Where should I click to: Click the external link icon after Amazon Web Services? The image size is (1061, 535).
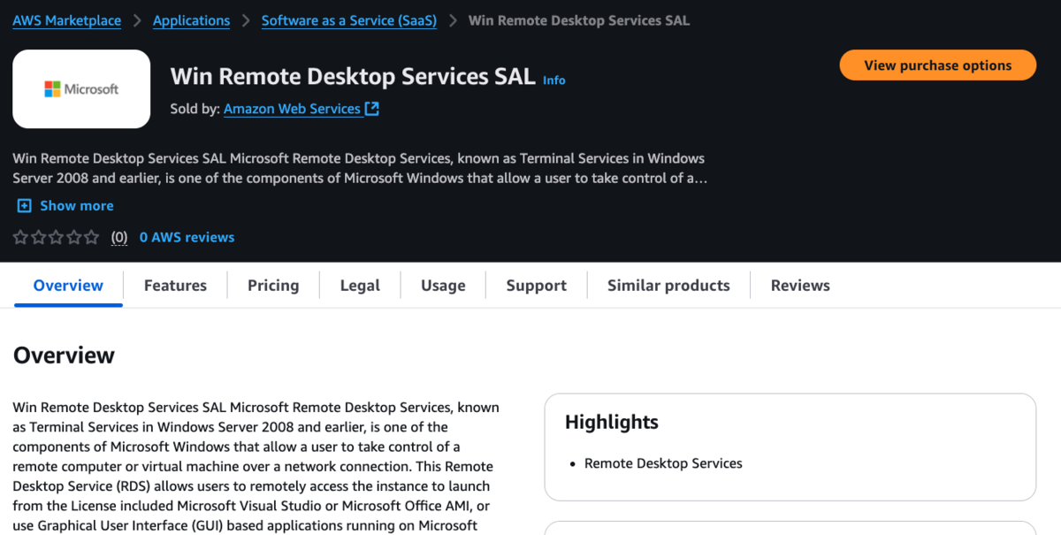[372, 109]
